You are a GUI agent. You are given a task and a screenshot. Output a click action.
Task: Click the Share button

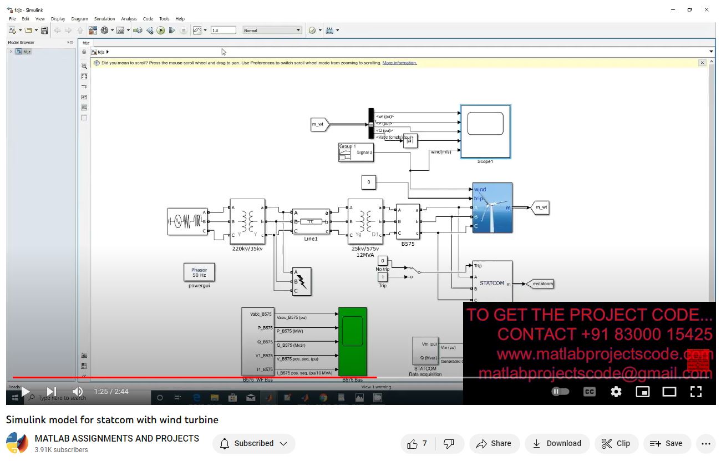(494, 443)
